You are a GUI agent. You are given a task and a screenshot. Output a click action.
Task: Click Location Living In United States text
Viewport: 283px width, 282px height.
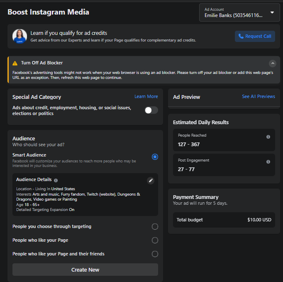[x=46, y=189]
